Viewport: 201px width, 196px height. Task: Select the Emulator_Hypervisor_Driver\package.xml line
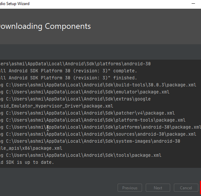(57, 106)
